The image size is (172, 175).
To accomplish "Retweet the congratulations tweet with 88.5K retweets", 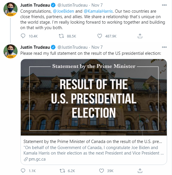I will pyautogui.click(x=61, y=36).
